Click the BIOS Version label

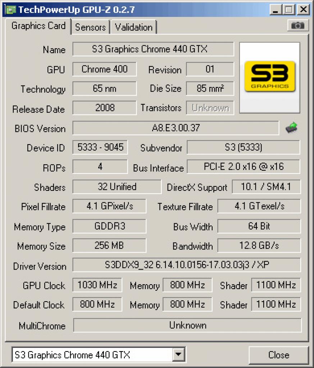coord(40,129)
